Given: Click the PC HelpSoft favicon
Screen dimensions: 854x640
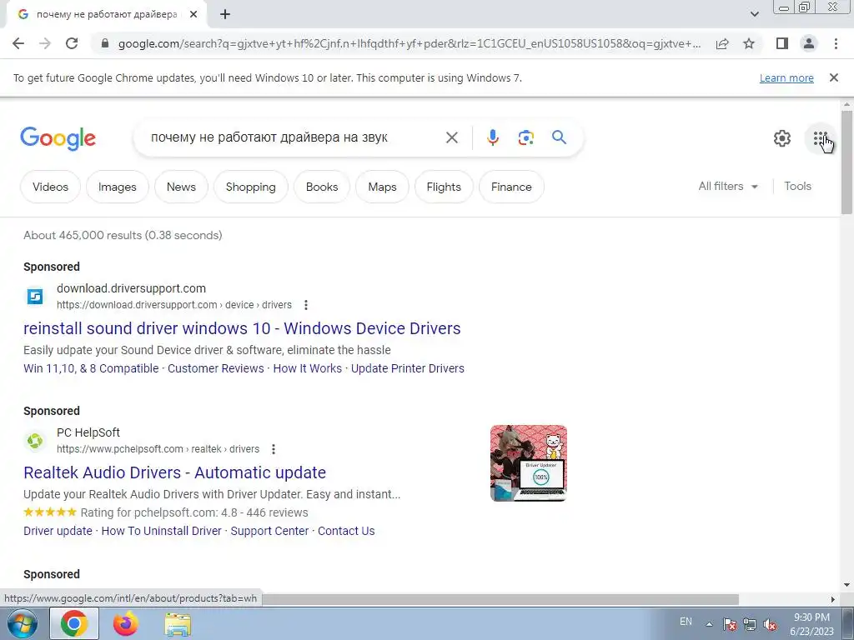Looking at the screenshot, I should click(35, 440).
